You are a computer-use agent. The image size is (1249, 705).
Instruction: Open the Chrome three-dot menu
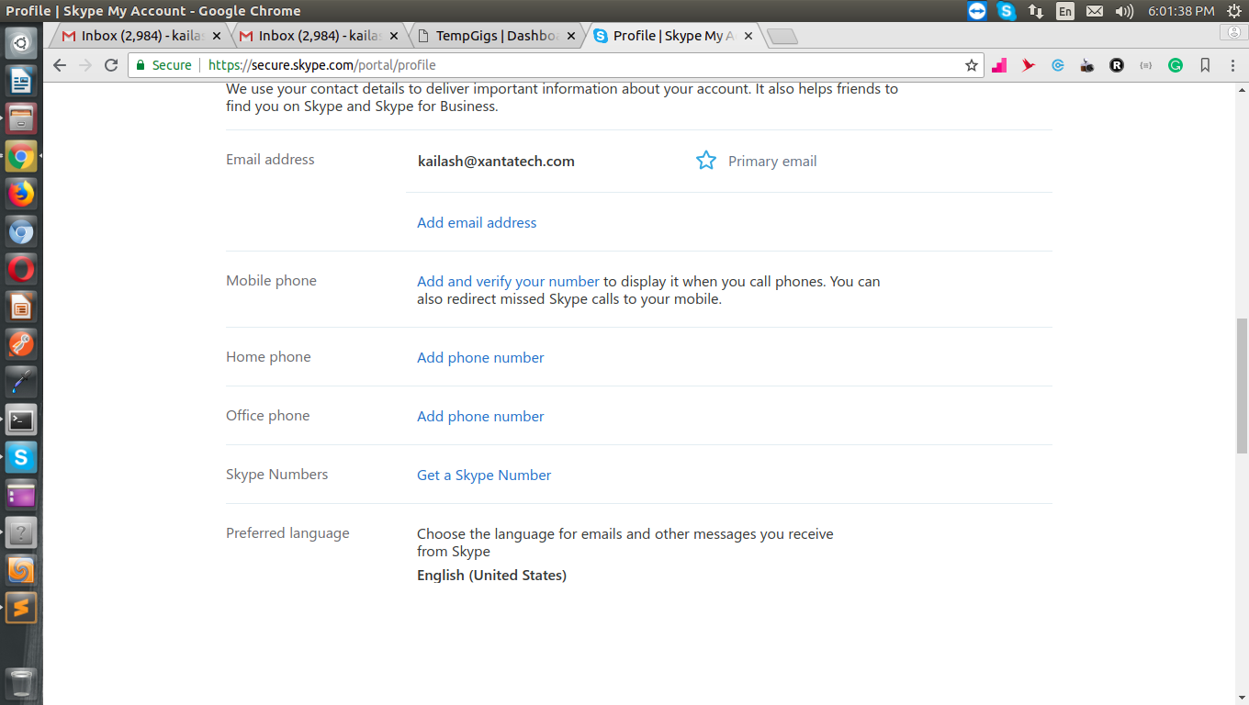(1232, 65)
